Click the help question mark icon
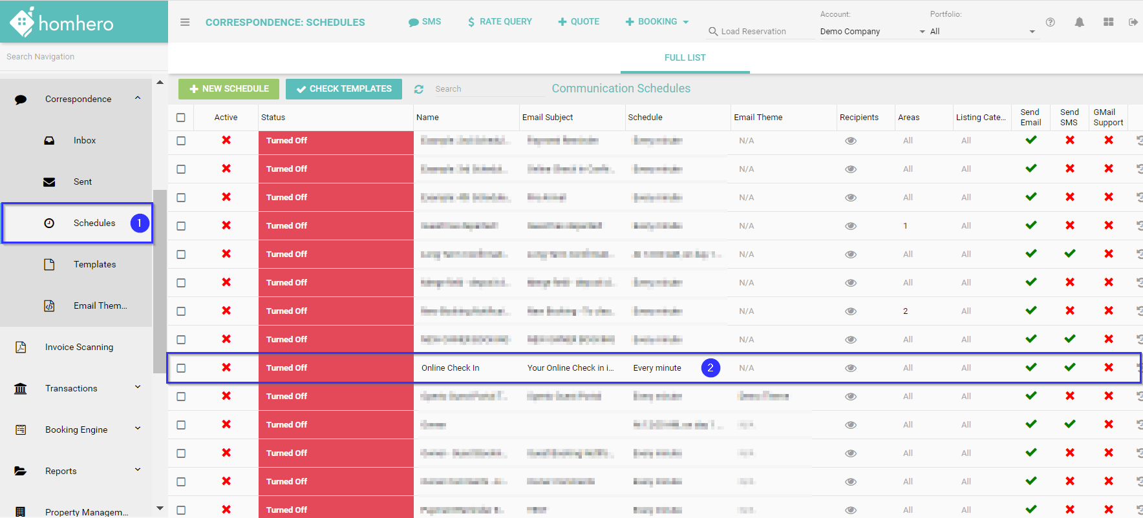Viewport: 1143px width, 518px height. point(1051,22)
